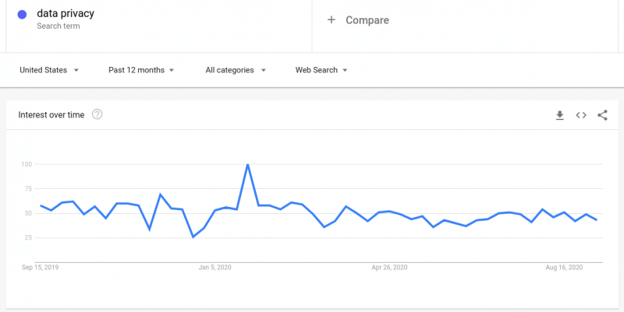Share the Interest over time chart
Viewport: 624px width, 312px height.
click(602, 115)
